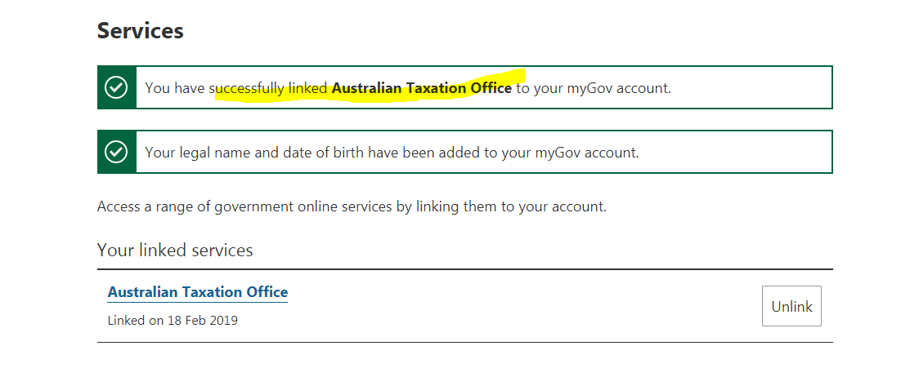Viewport: 901px width, 377px height.
Task: Click 'Access a range of government online services' paragraph
Action: coord(352,206)
